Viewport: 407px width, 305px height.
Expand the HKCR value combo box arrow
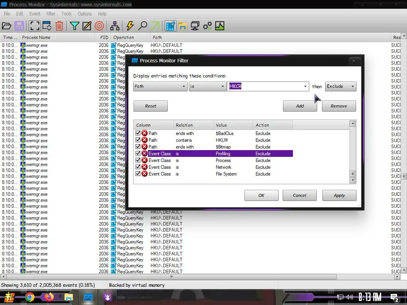tap(305, 86)
